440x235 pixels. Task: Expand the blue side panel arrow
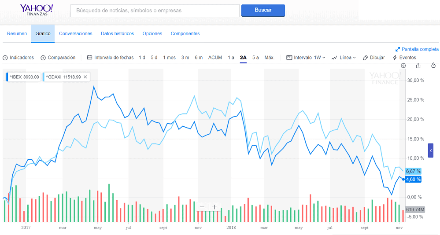(431, 151)
